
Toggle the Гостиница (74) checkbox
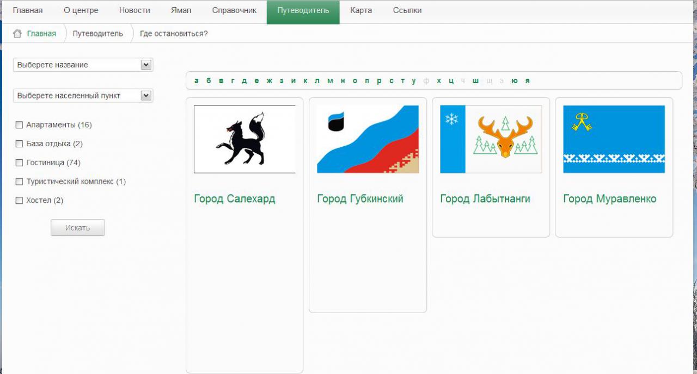click(x=19, y=163)
